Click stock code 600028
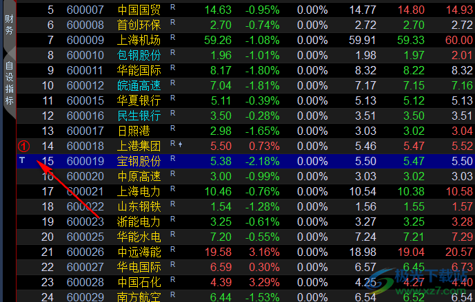Image resolution: width=475 pixels, height=302 pixels. (x=85, y=282)
